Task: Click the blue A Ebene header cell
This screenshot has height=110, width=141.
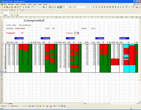Action: (19, 38)
